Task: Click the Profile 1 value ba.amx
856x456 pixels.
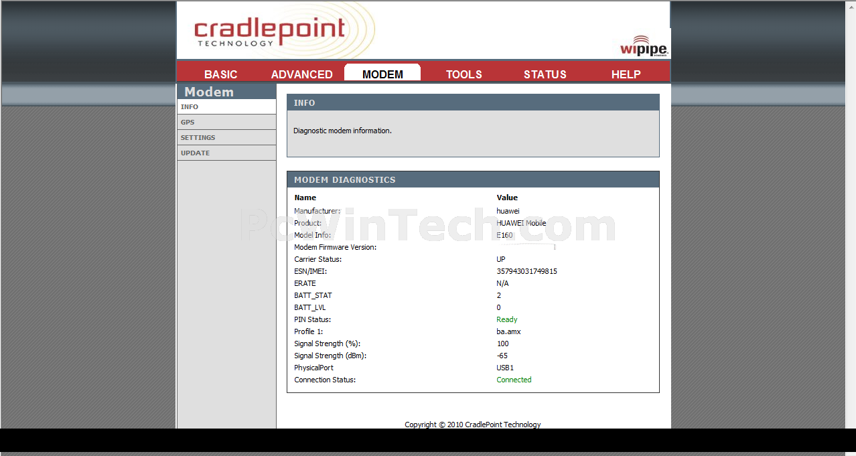Action: coord(508,331)
